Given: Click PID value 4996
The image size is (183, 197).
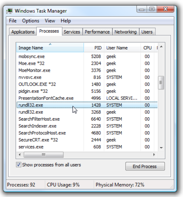Looking at the screenshot, I should click(x=96, y=98).
